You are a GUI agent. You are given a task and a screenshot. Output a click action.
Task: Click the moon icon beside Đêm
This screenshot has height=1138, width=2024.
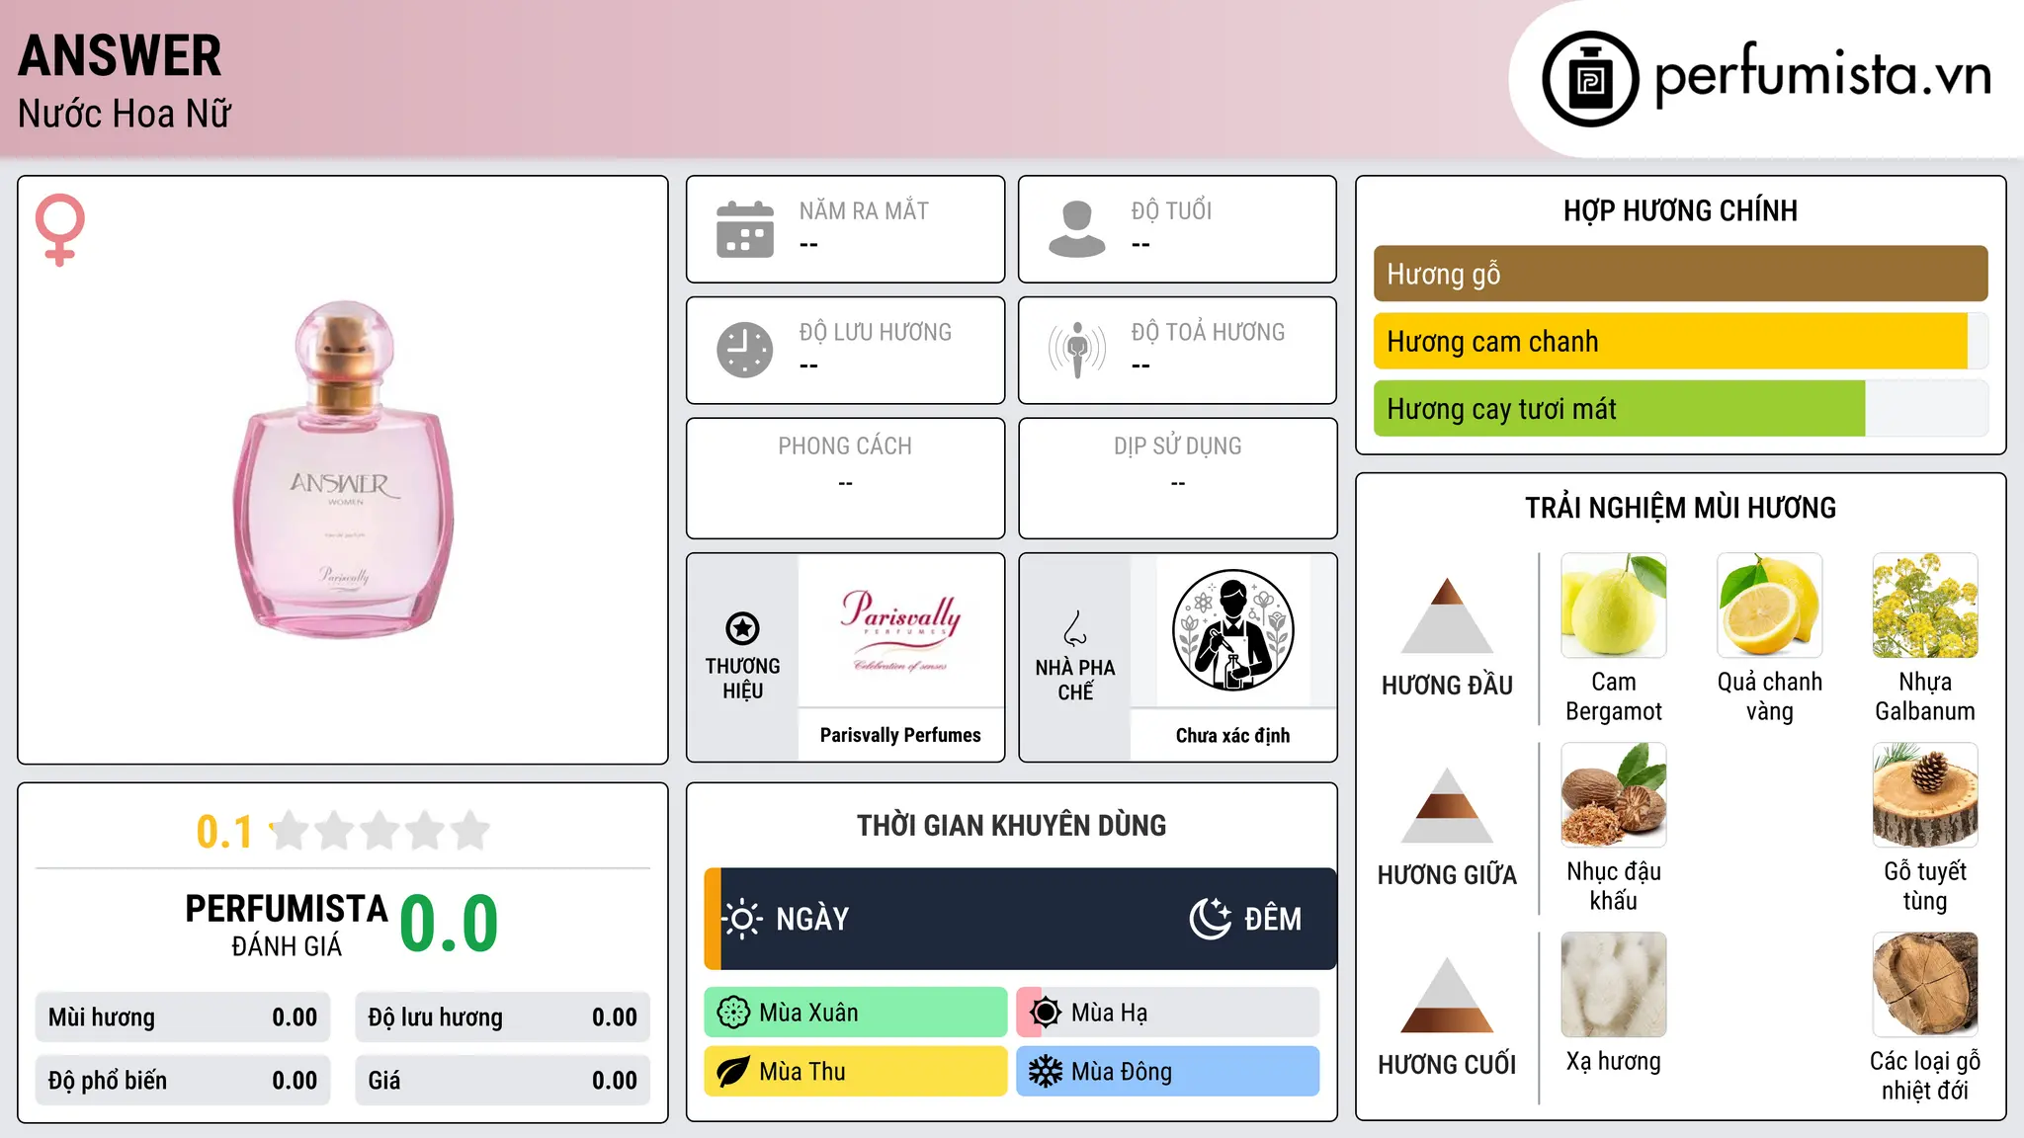coord(1210,919)
